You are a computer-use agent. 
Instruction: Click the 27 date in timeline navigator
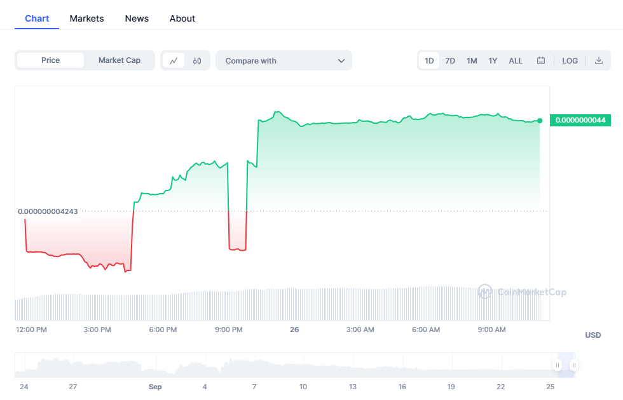[72, 387]
